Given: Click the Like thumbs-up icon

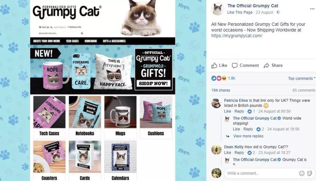Looking at the screenshot, I should coord(214,66).
